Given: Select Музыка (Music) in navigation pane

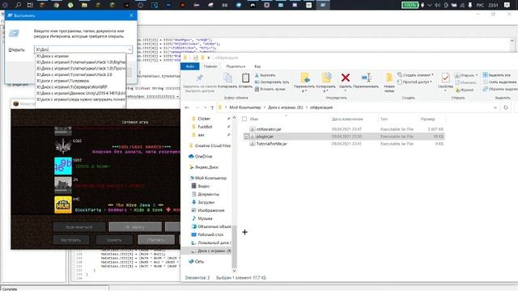Looking at the screenshot, I should (x=202, y=218).
